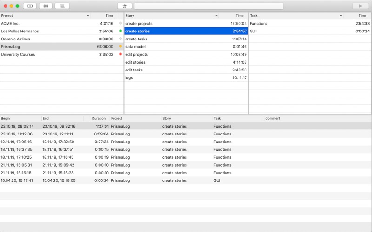Viewport: 372px width, 232px height.
Task: Select log entry beginning 15.04.20, 15:17:41
Action: click(186, 180)
